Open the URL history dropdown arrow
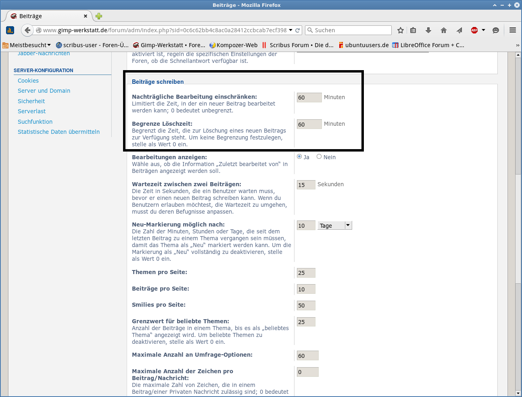The height and width of the screenshot is (397, 522). coord(290,30)
